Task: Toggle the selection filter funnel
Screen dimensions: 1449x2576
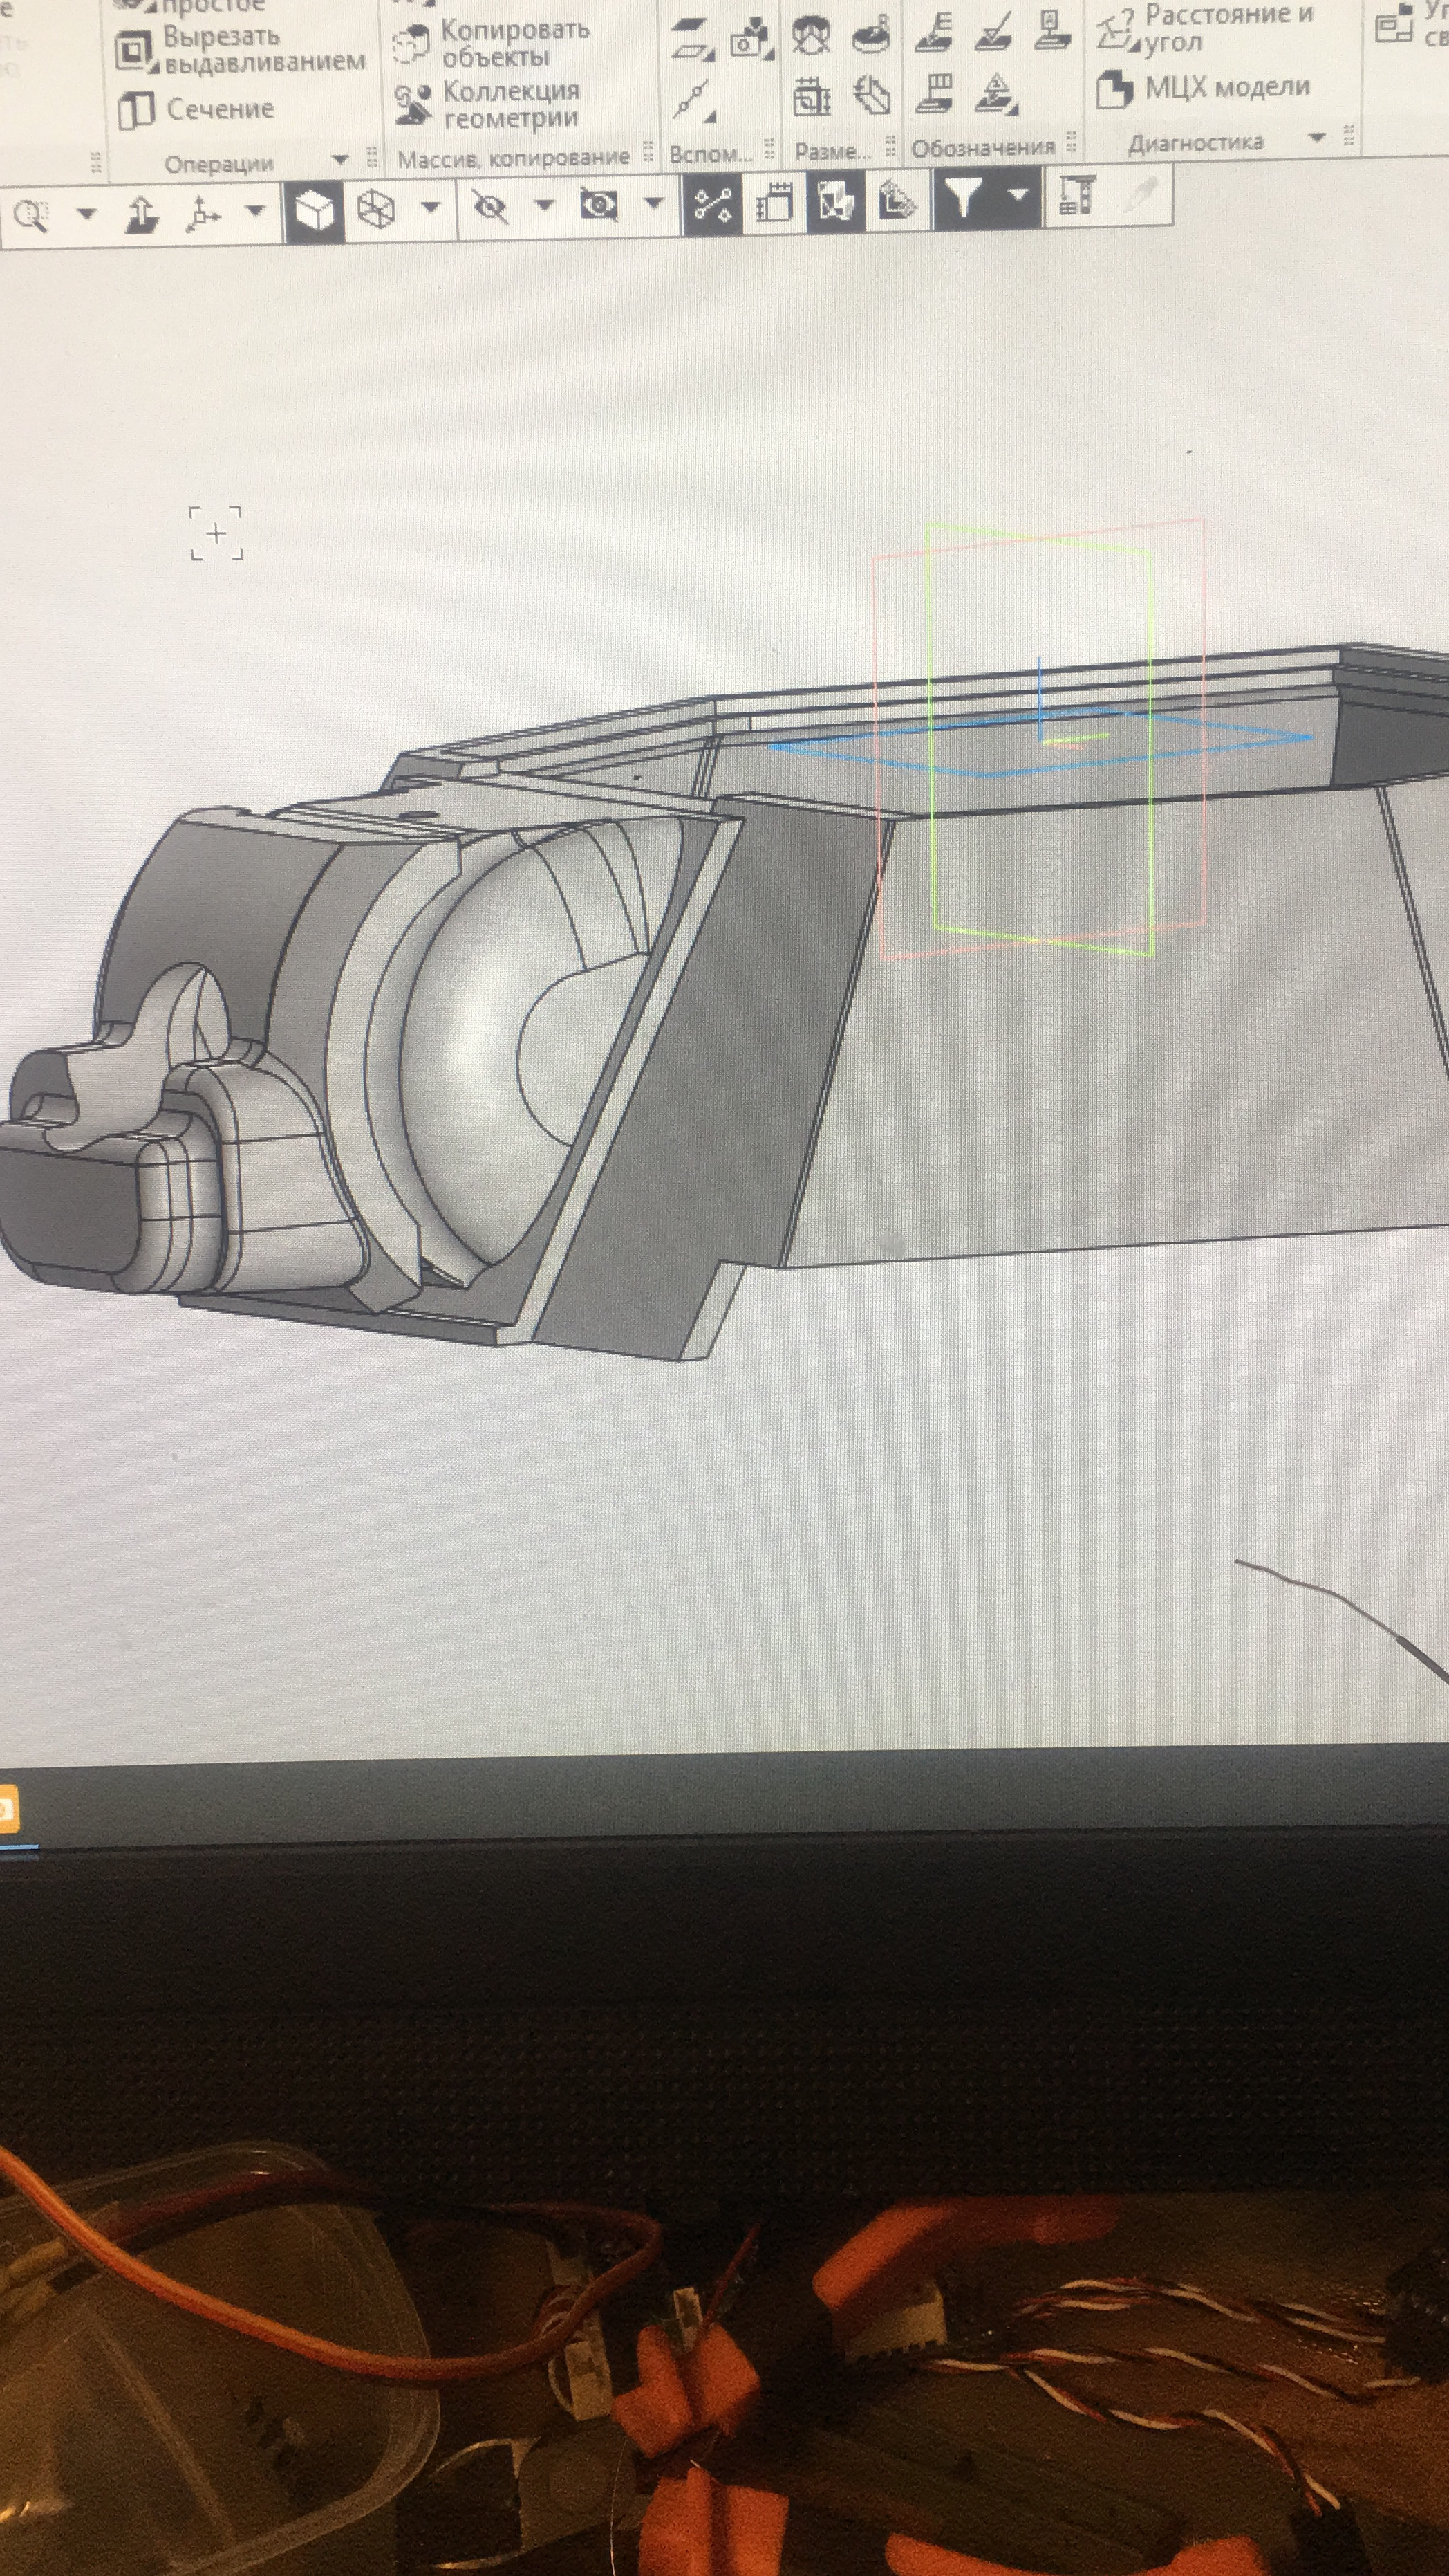Action: coord(963,197)
